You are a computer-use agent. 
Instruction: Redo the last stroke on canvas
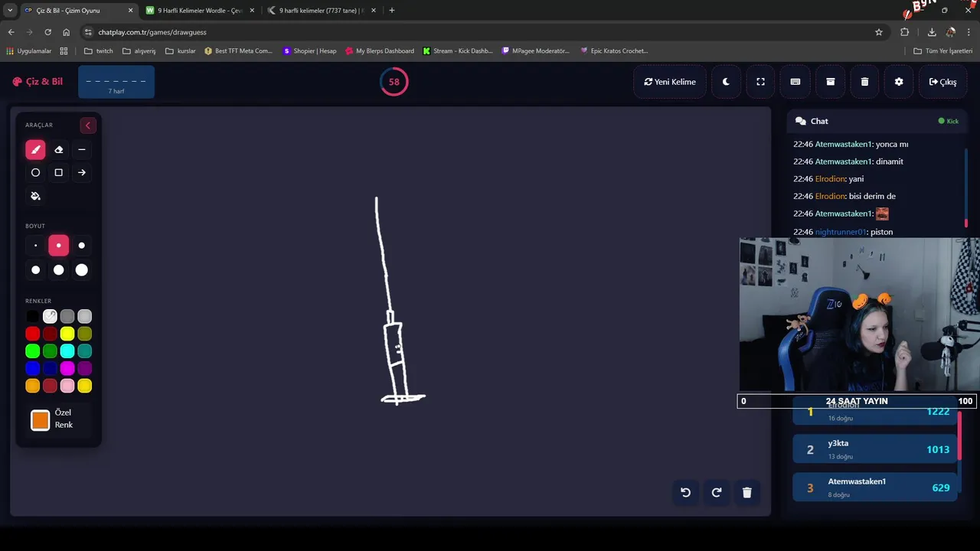click(717, 492)
